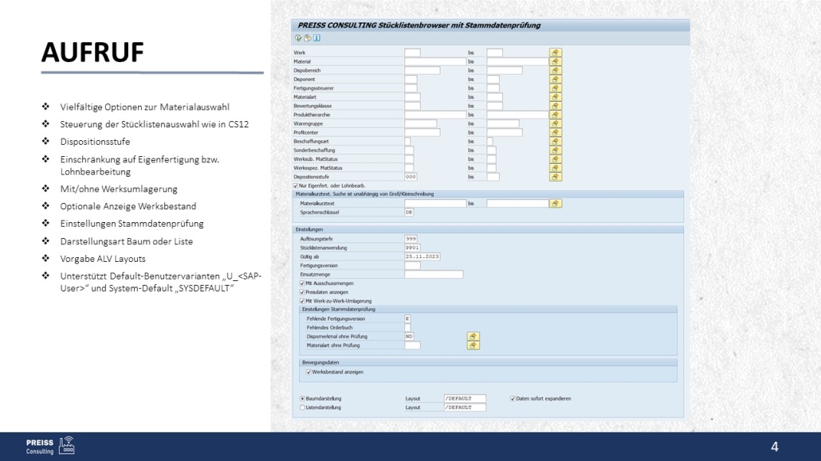
Task: Select the Baumdarstellung radio button
Action: [x=302, y=398]
